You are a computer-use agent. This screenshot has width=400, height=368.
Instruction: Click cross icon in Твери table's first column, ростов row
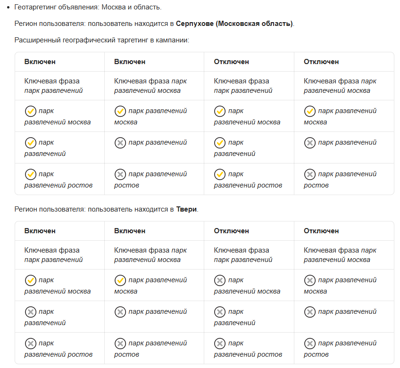pyautogui.click(x=30, y=343)
